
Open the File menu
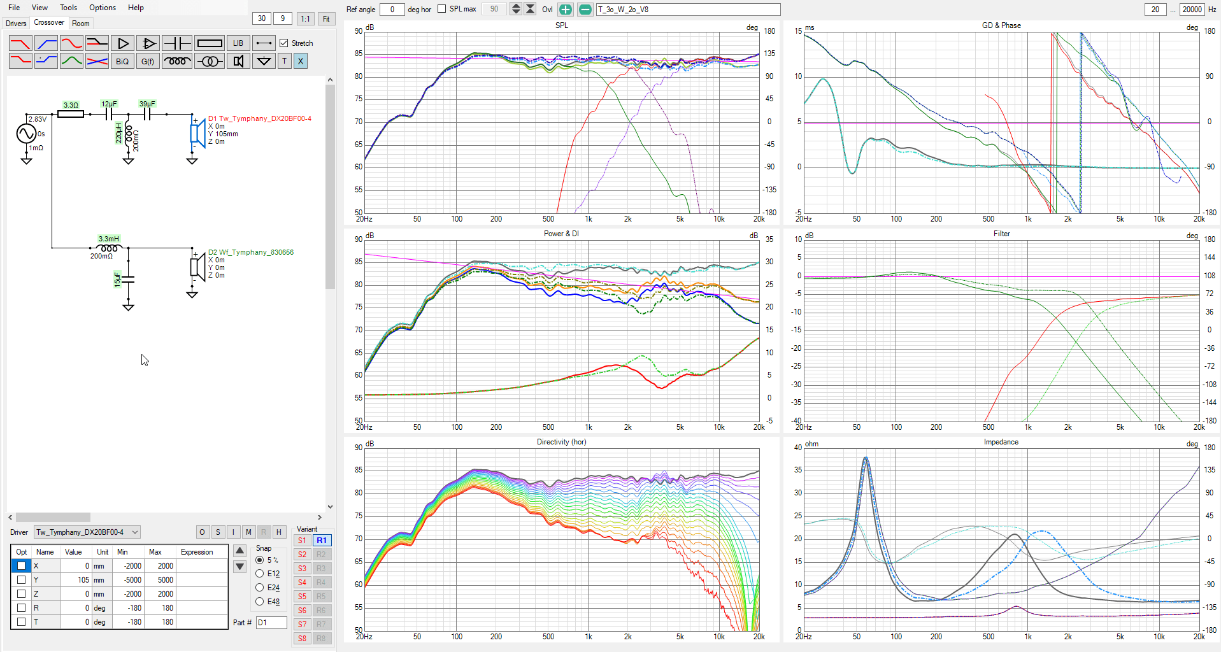tap(14, 8)
